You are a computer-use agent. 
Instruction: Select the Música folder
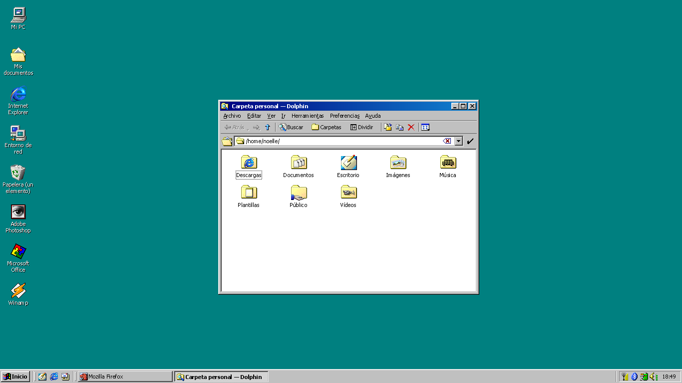pos(448,167)
